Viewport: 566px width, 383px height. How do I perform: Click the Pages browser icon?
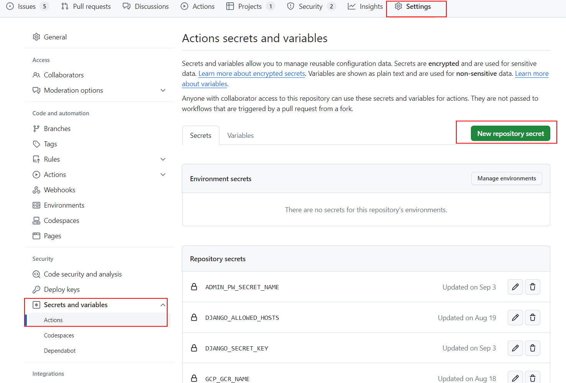pyautogui.click(x=36, y=236)
